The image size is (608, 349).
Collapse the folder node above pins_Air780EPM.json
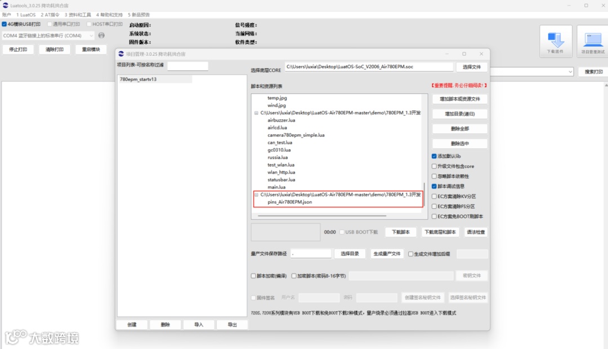tap(256, 195)
